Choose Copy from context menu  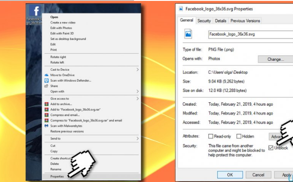click(x=54, y=151)
